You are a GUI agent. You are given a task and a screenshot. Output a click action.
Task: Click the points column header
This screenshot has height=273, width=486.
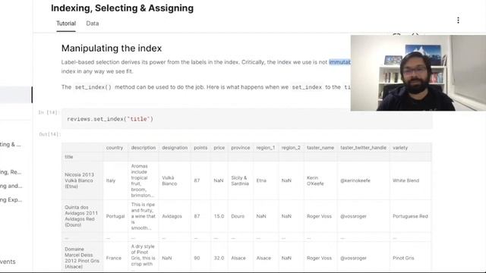200,148
